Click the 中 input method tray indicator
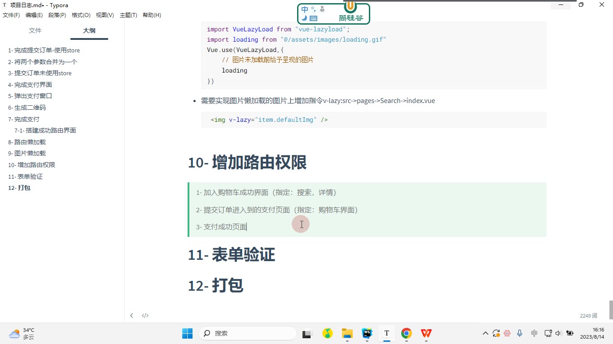613x344 pixels. (x=534, y=333)
